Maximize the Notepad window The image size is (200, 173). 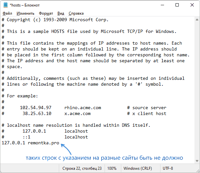click(177, 5)
